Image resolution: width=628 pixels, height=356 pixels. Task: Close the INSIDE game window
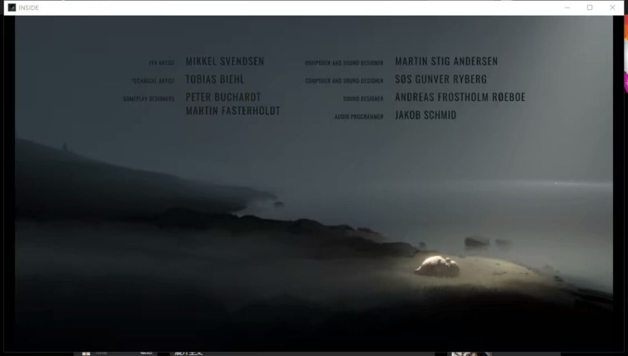pos(612,8)
